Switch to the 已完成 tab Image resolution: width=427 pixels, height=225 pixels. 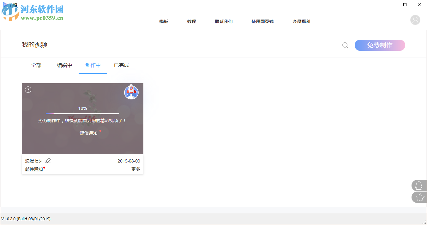(x=121, y=65)
